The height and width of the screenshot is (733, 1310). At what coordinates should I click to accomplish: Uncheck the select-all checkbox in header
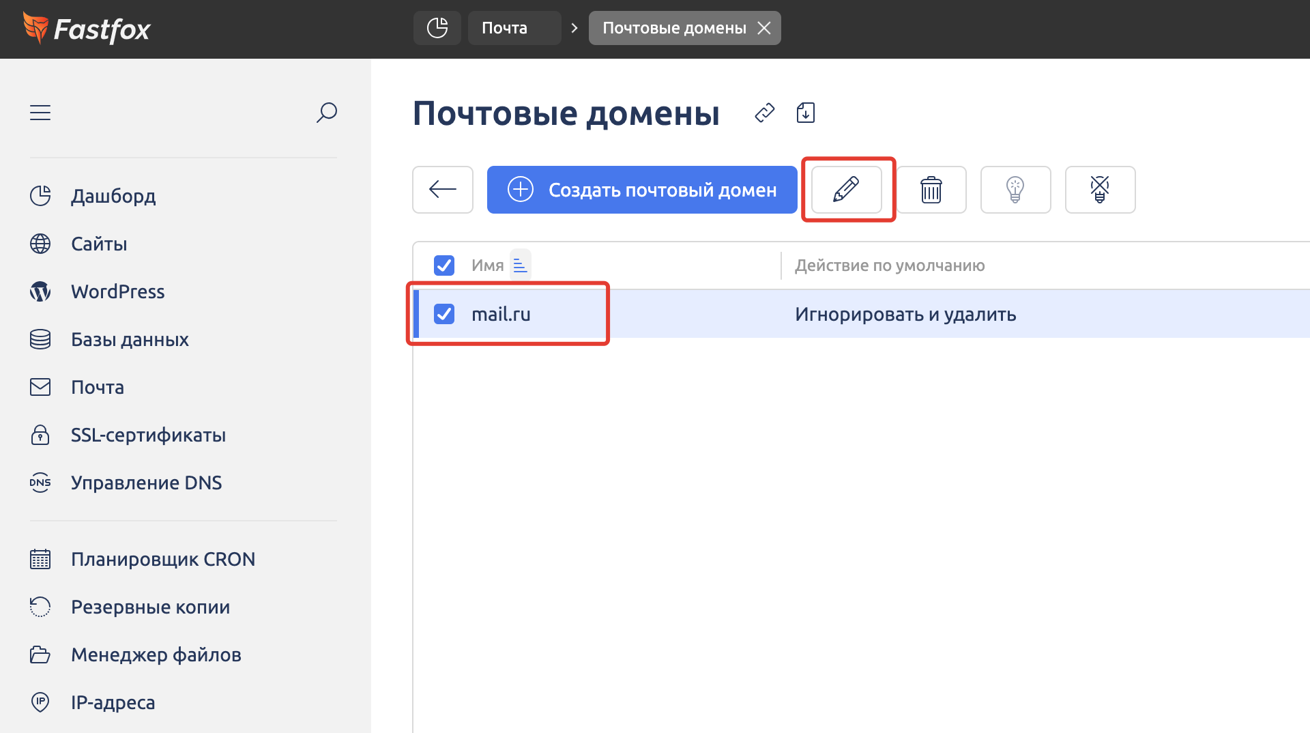coord(444,265)
